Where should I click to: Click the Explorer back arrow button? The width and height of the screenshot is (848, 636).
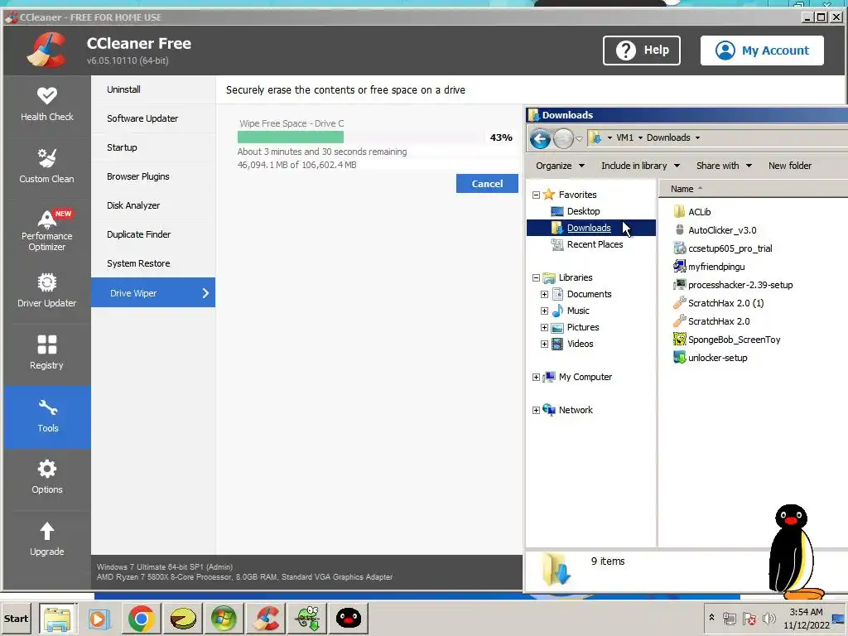(x=540, y=138)
